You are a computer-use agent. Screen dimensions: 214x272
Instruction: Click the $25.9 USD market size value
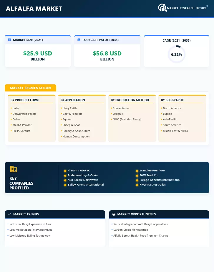click(38, 53)
